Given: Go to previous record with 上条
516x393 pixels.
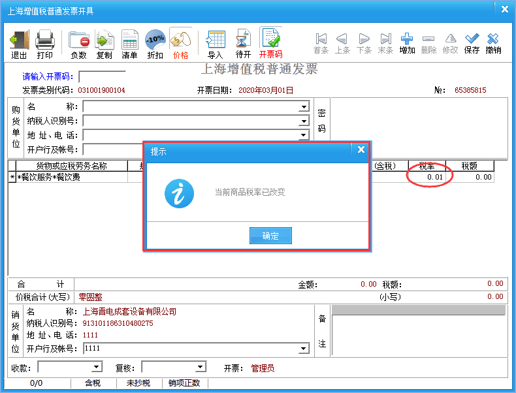Looking at the screenshot, I should 342,43.
